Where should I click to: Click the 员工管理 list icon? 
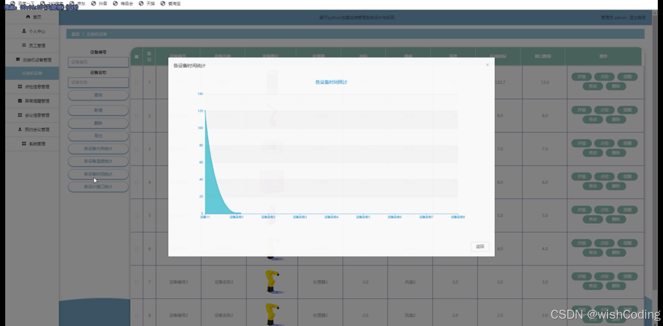24,45
